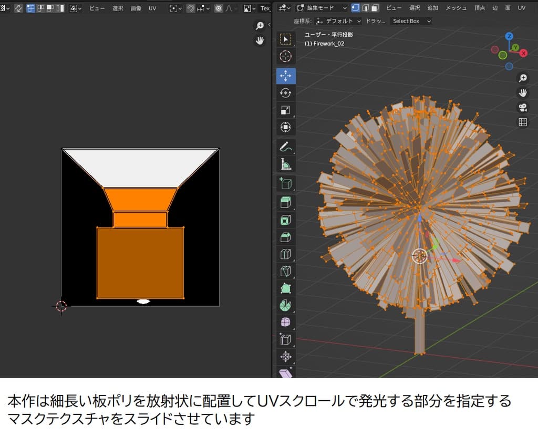The width and height of the screenshot is (538, 437).
Task: Enable face select mode
Action: 375,7
